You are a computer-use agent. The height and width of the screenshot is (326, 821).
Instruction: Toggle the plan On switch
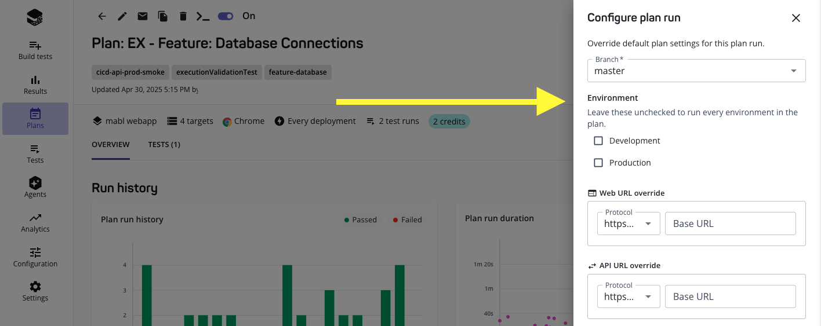pyautogui.click(x=226, y=16)
